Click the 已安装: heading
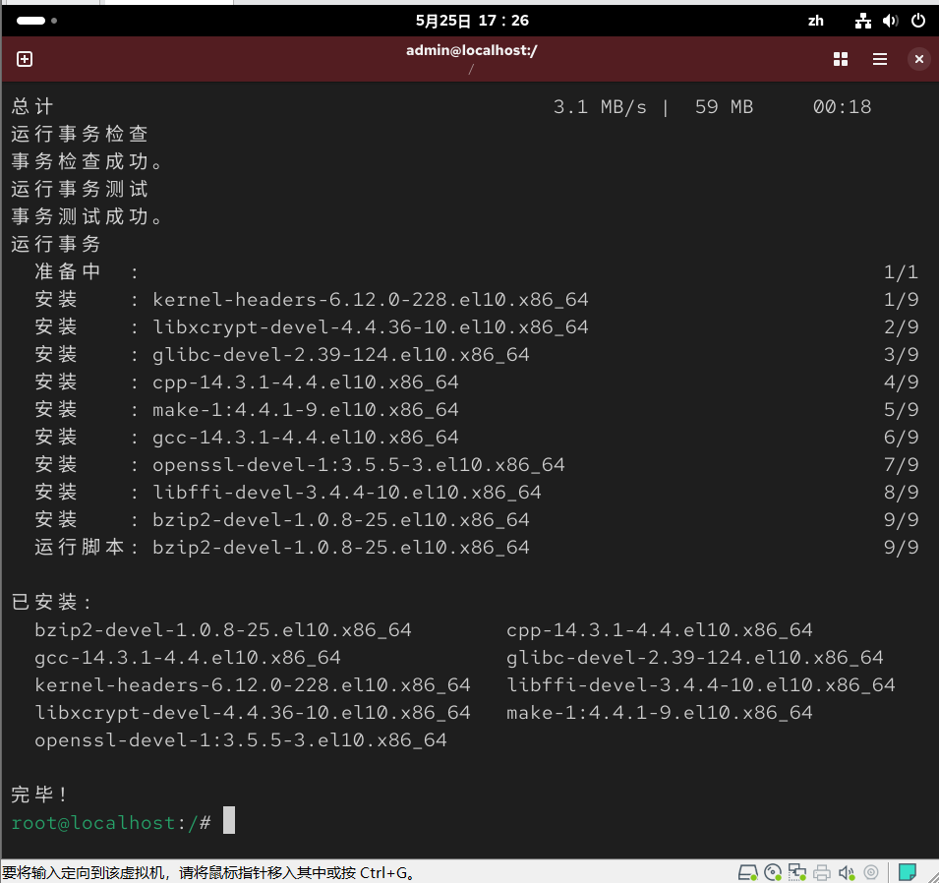This screenshot has height=883, width=939. pyautogui.click(x=51, y=602)
